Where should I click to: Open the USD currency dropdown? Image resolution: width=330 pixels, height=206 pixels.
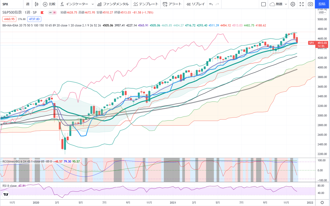(x=321, y=12)
